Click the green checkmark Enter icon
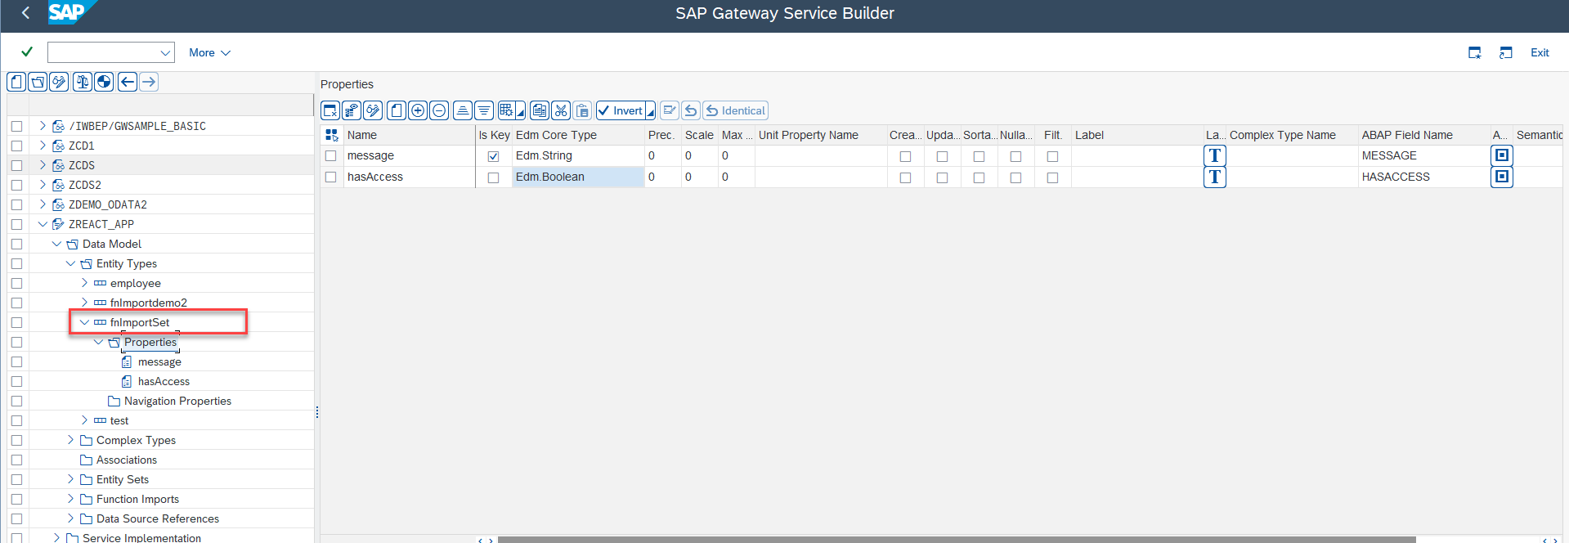 click(x=27, y=52)
